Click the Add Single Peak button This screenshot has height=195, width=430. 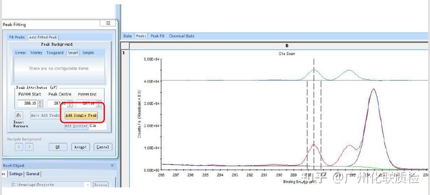point(81,115)
